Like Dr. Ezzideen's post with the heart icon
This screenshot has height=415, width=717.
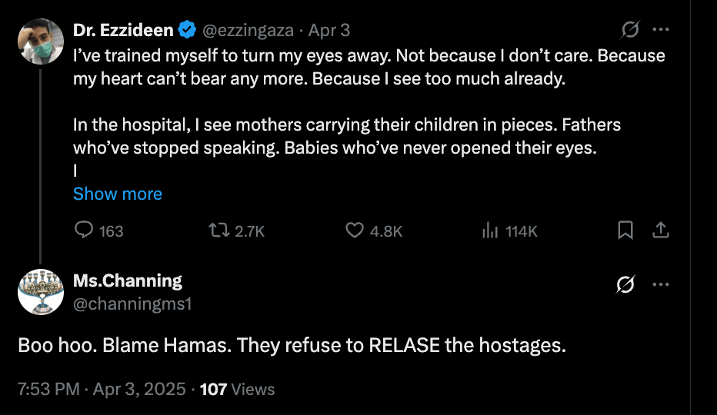(354, 231)
